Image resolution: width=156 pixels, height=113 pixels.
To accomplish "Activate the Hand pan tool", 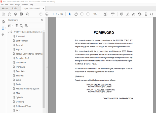I will tap(76, 14).
